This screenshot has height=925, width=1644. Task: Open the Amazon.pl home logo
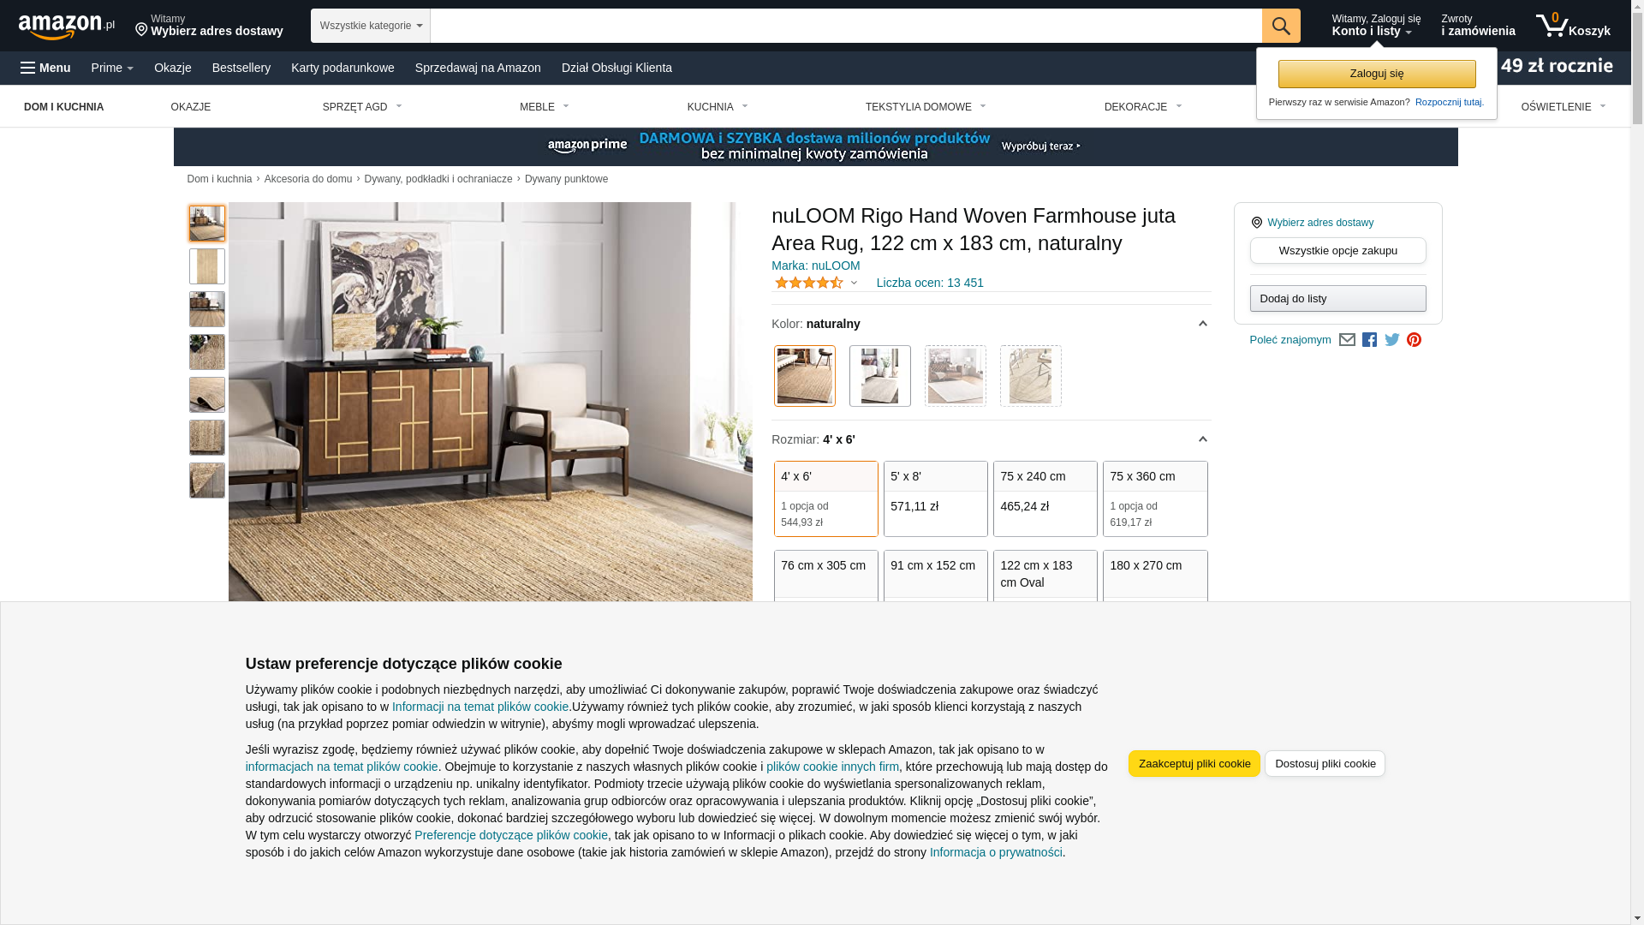pos(67,27)
